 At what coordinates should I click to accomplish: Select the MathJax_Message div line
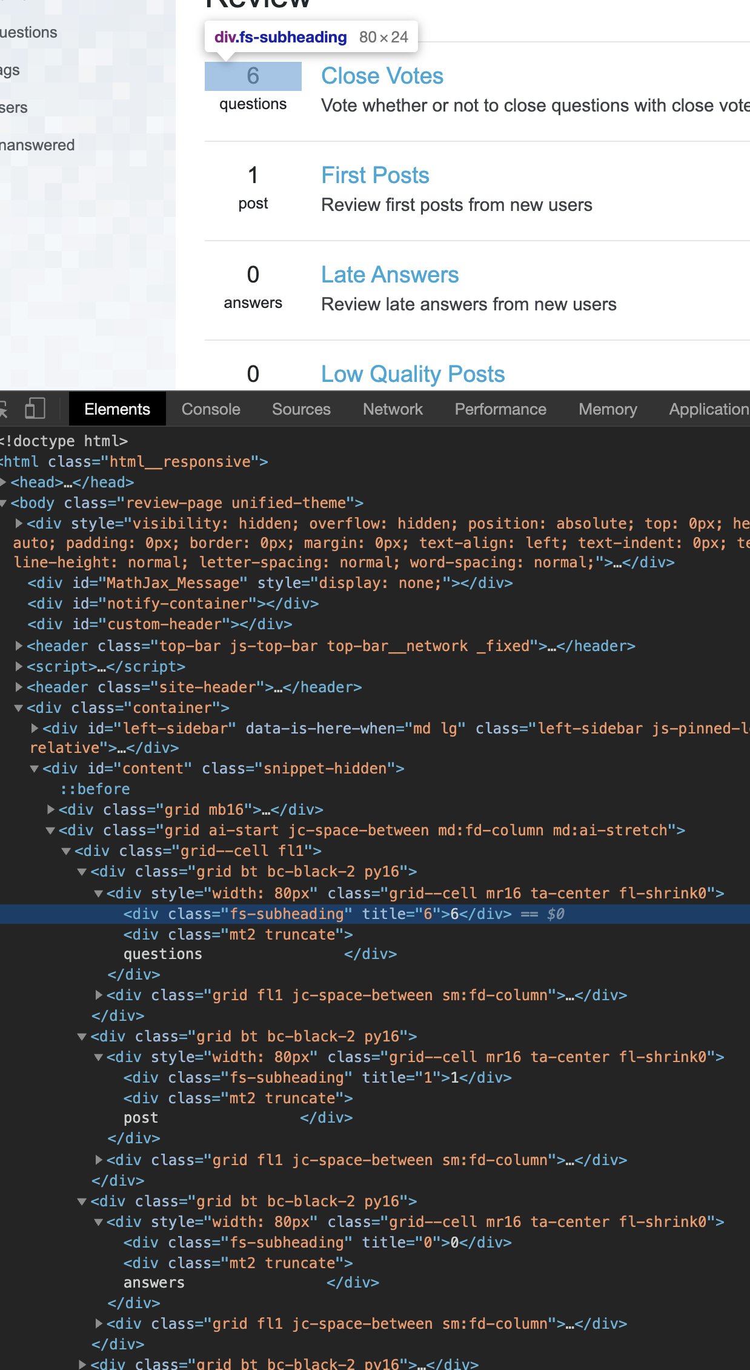pos(270,583)
